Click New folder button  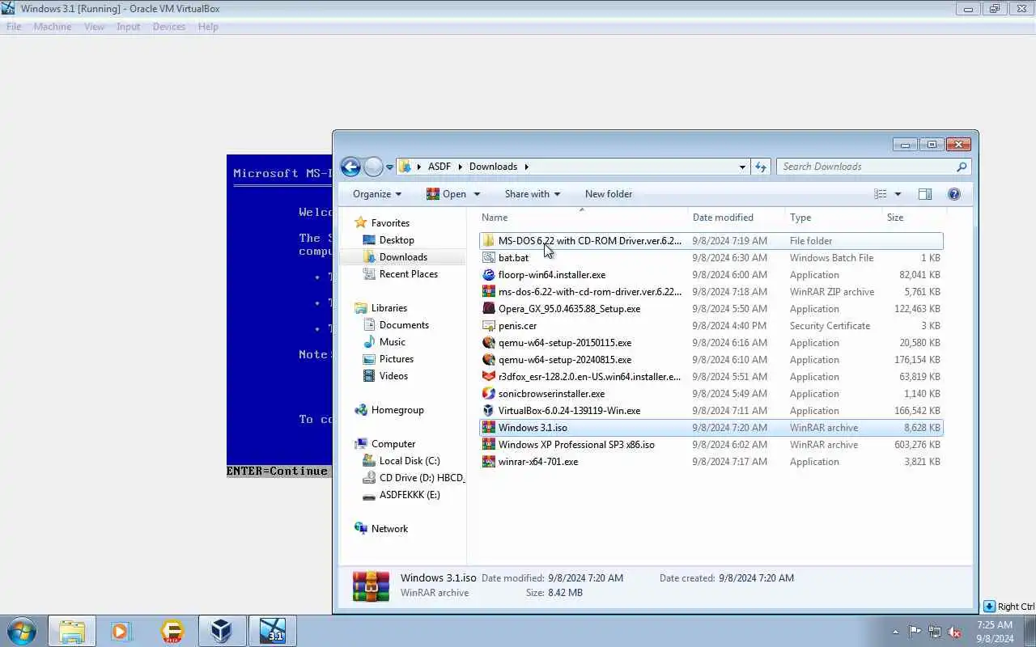(x=609, y=194)
